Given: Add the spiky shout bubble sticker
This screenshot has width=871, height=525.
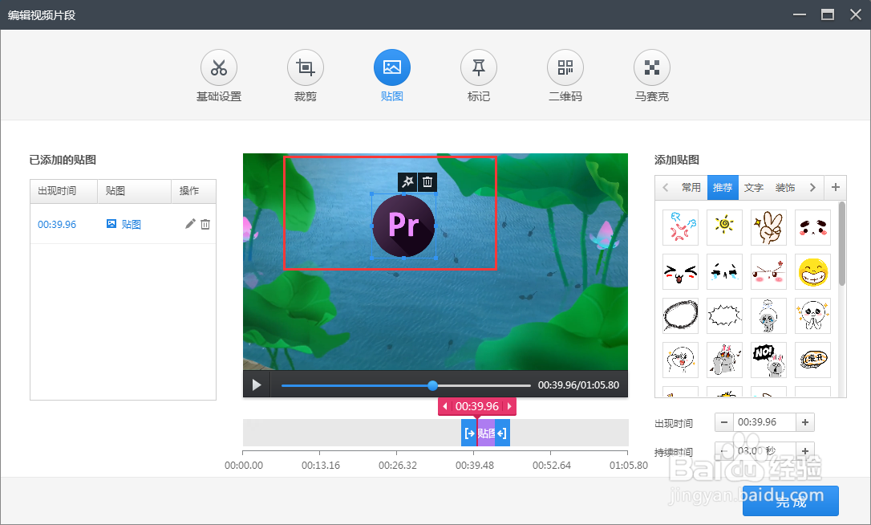Looking at the screenshot, I should coord(724,316).
